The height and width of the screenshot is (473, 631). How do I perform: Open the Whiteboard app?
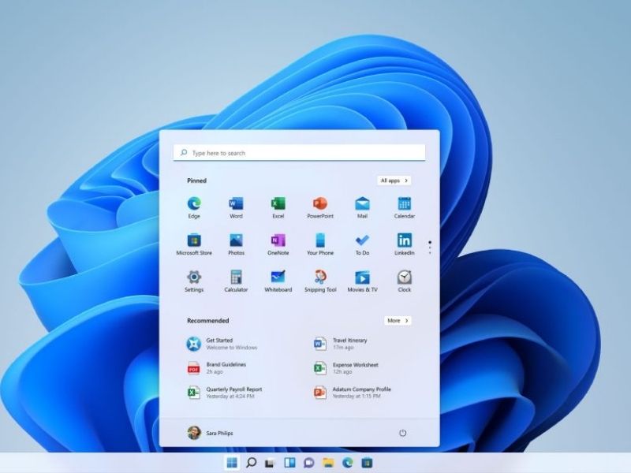(278, 281)
